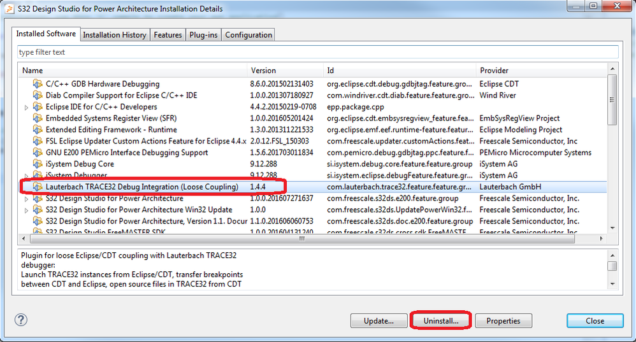Select GNU E200 PEMicro Interface Debugging row
This screenshot has width=636, height=342.
(313, 152)
